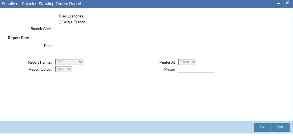Click the Report Format label
293x136 pixels.
coord(40,62)
